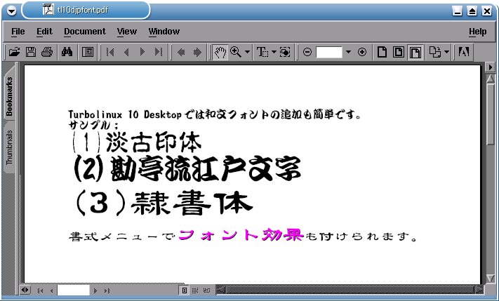The height and width of the screenshot is (301, 499).
Task: Go to first page in the status bar
Action: [x=40, y=290]
